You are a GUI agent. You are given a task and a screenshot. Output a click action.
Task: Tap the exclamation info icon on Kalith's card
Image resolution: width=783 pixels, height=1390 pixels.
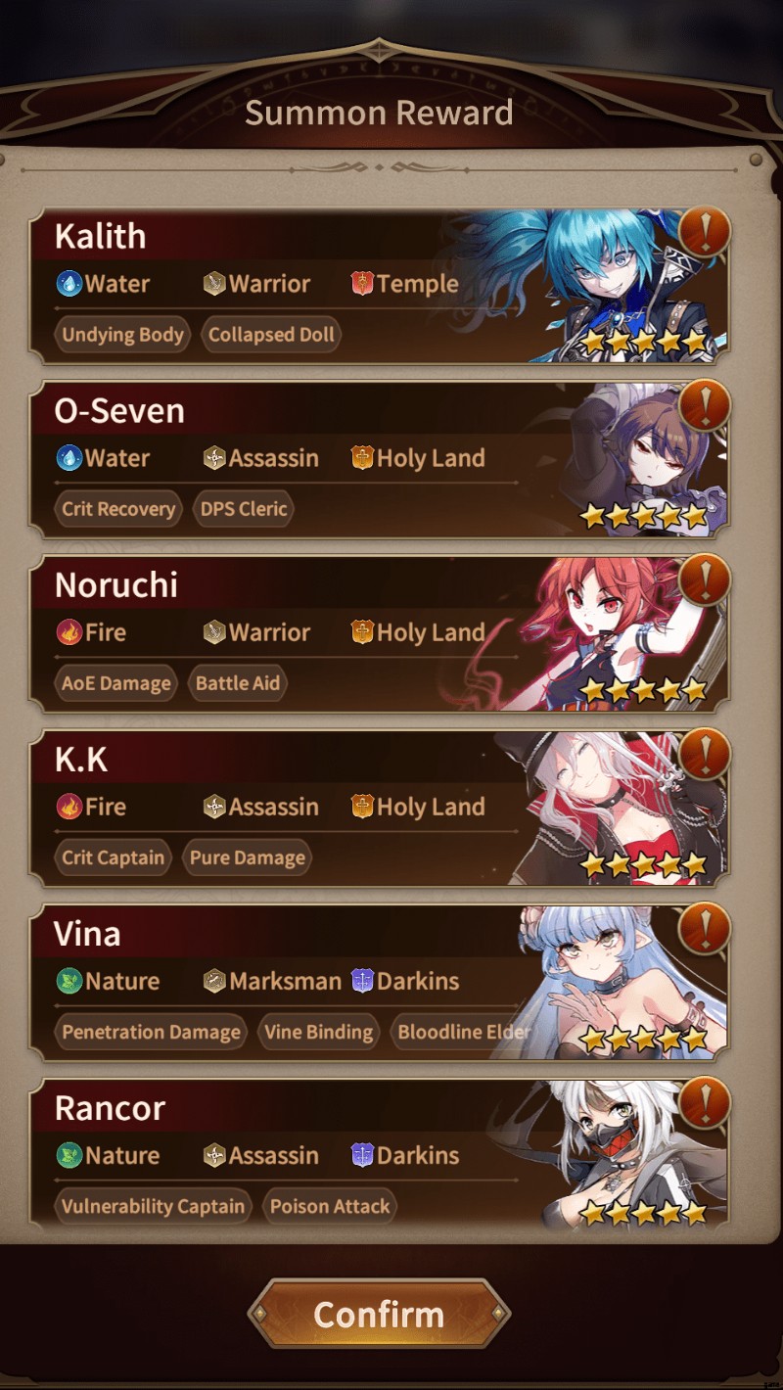pyautogui.click(x=704, y=231)
